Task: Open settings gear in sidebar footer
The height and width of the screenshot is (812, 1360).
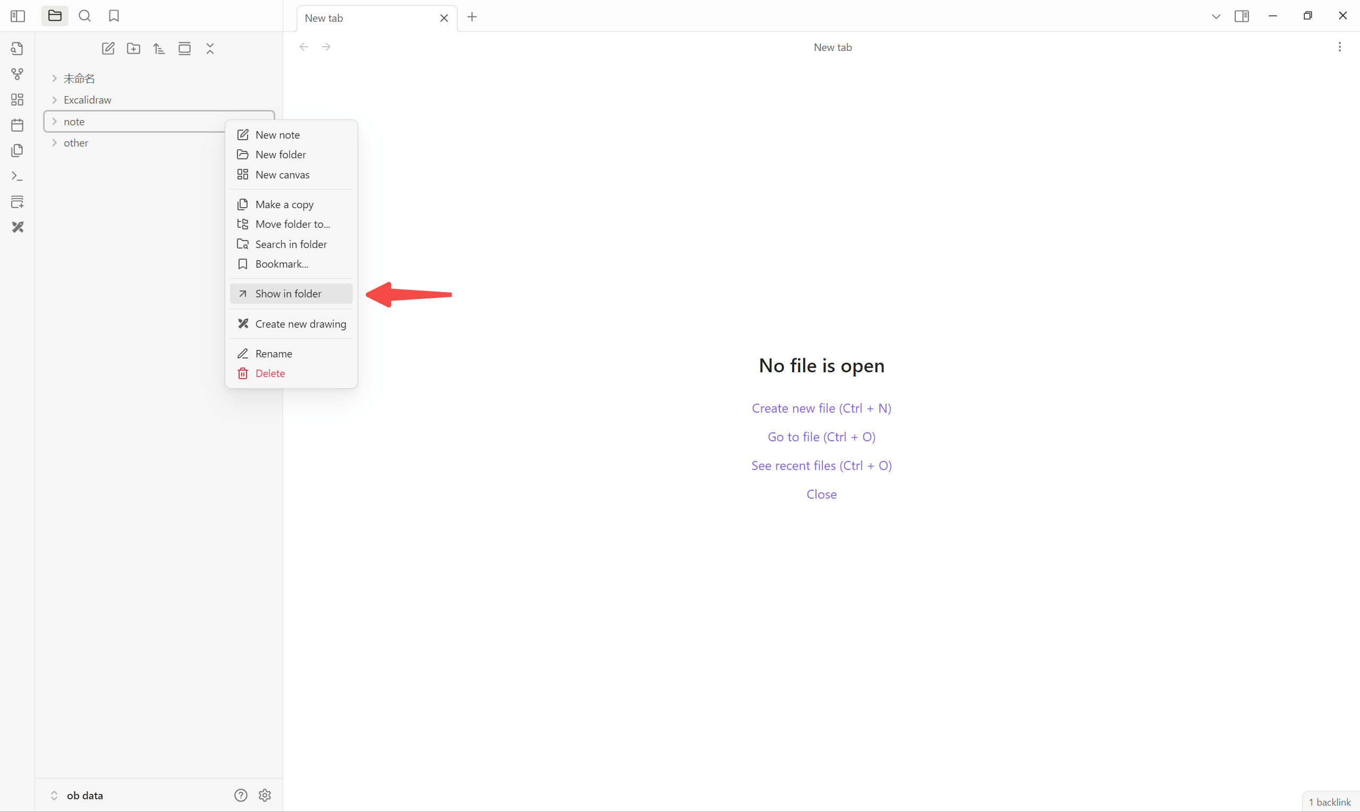Action: tap(265, 796)
